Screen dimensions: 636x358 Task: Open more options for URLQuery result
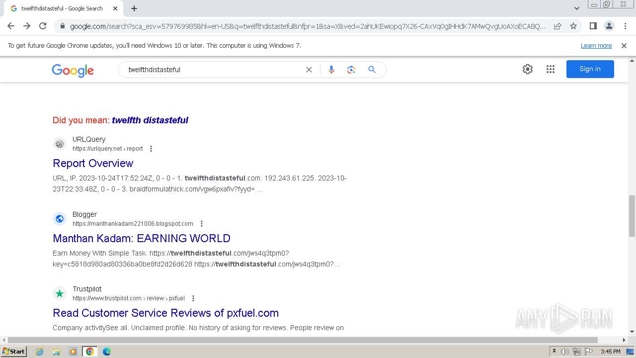point(151,149)
